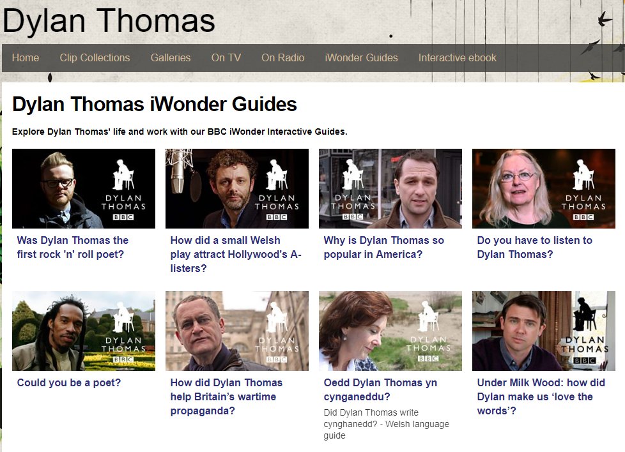Open 'Why is Dylan Thomas so popular in America?' link
Viewport: 625px width, 452px height.
click(384, 247)
